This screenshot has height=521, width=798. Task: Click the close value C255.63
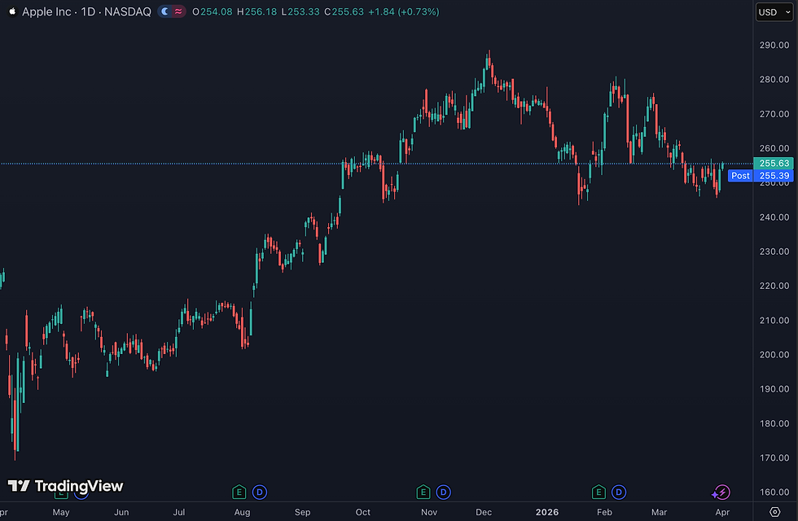344,11
